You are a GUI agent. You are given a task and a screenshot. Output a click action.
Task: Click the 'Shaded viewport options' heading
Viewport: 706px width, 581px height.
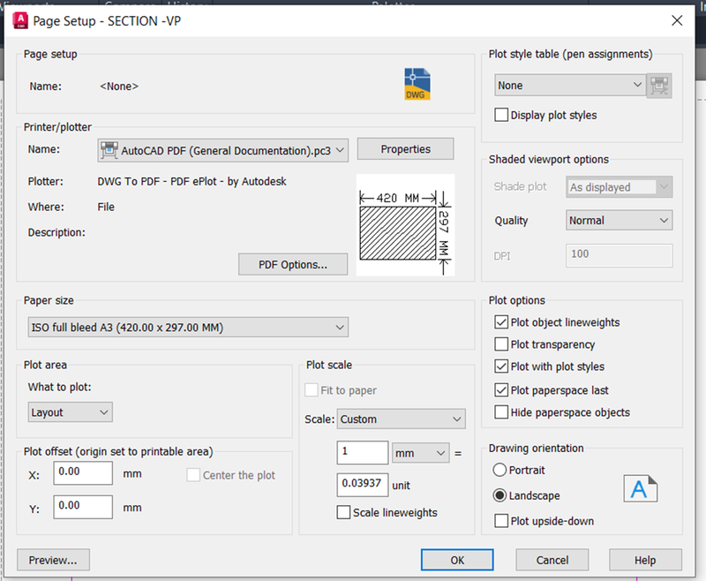point(549,159)
